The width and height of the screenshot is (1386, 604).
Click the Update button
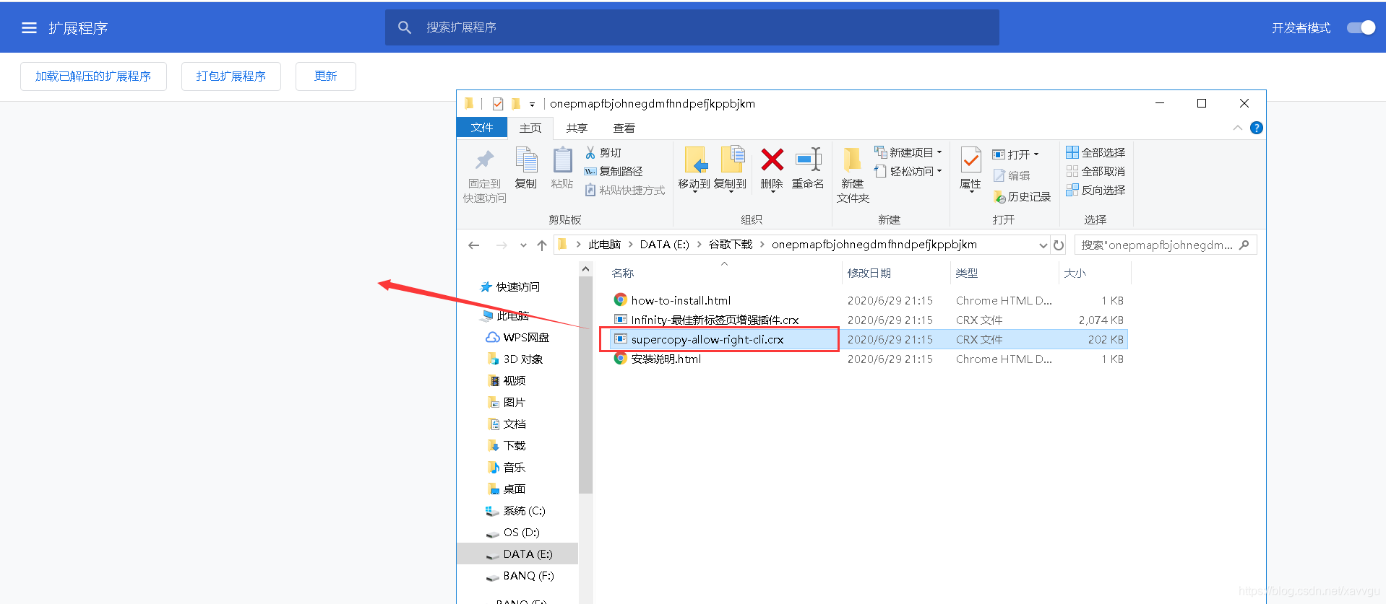coord(325,76)
